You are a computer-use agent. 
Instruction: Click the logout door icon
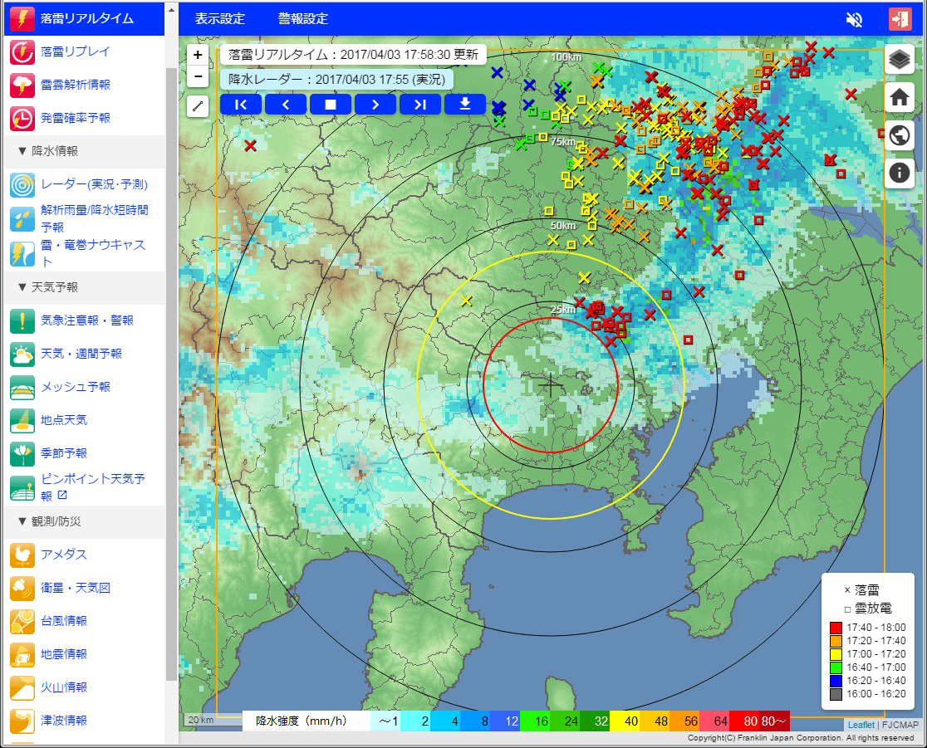900,19
